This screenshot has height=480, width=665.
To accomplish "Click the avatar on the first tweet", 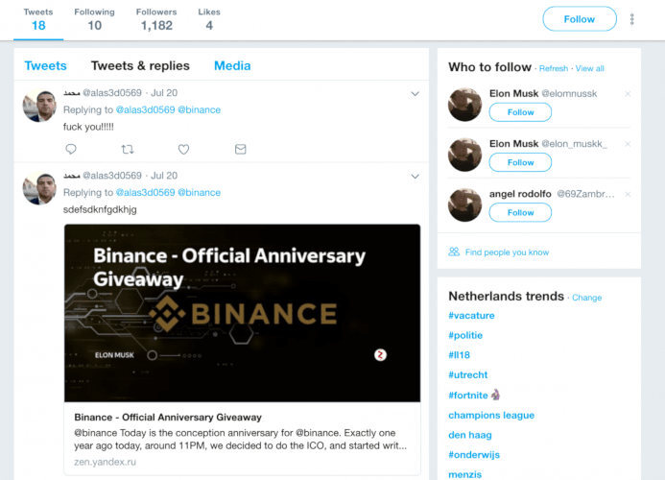I will pos(40,106).
